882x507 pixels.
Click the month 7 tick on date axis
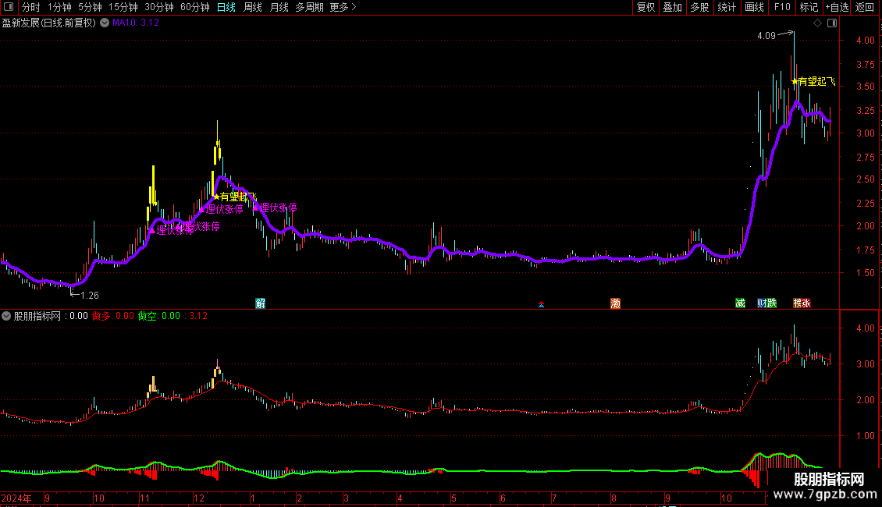click(x=554, y=498)
